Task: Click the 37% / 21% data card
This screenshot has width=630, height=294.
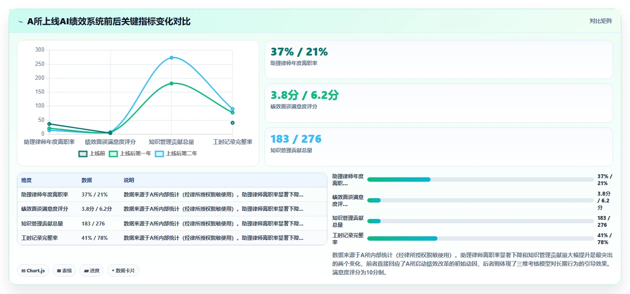Action: 438,59
